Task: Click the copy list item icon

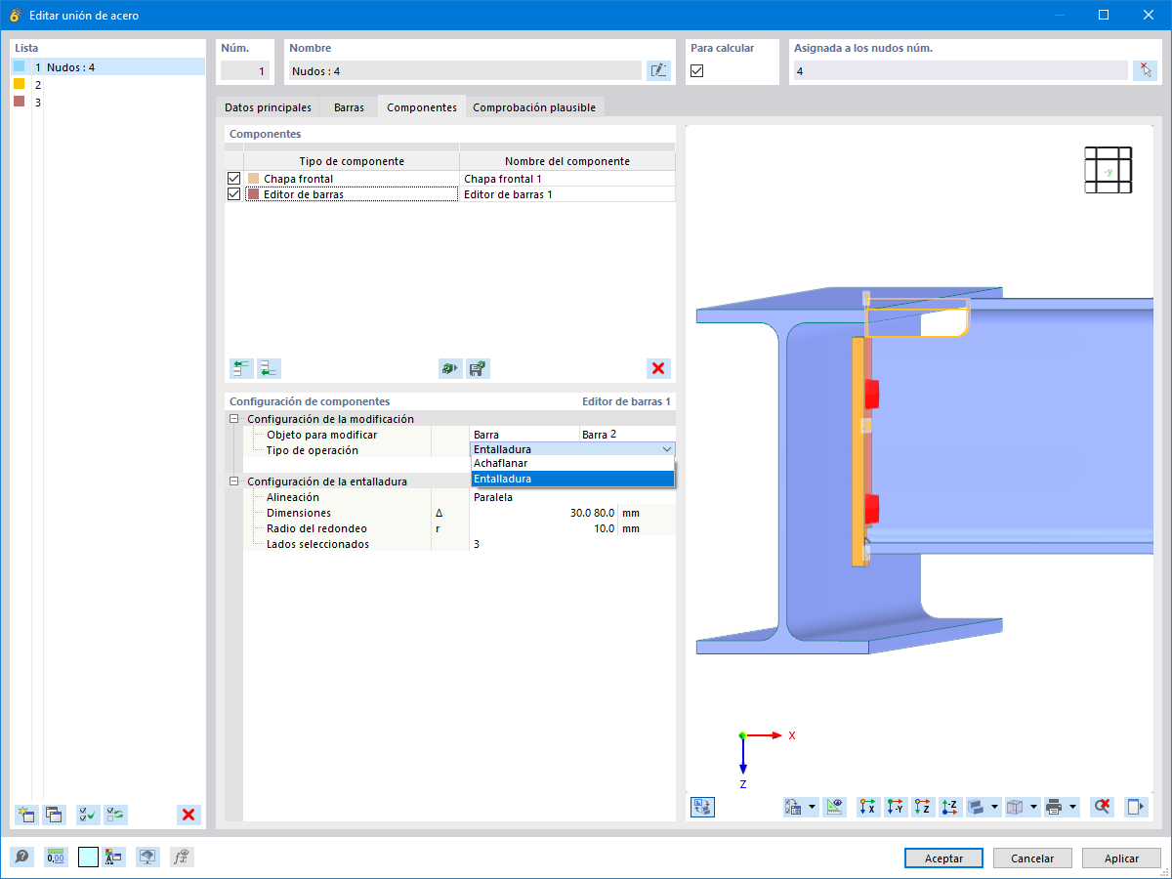Action: pyautogui.click(x=54, y=815)
